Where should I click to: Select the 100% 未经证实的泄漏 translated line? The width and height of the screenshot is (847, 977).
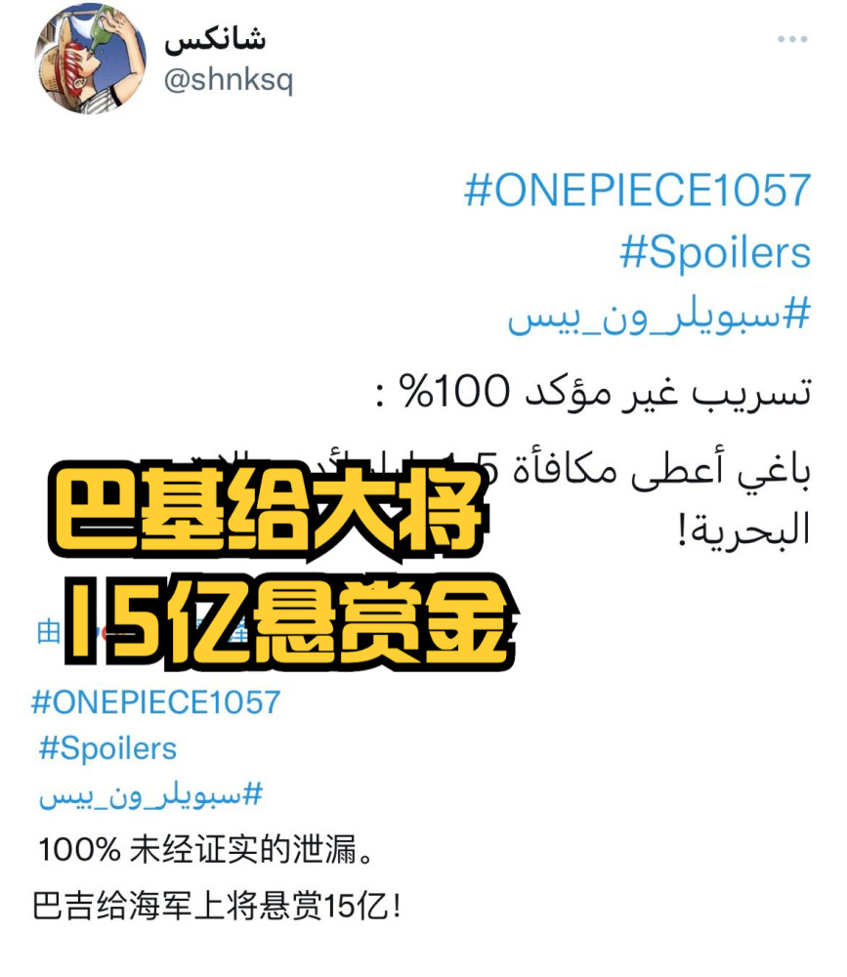click(x=206, y=850)
